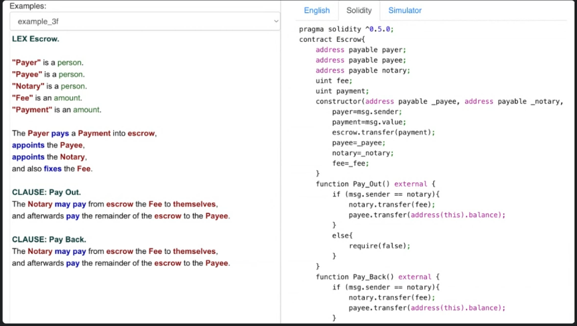Click the appoints keyword before Notary
Viewport: 577px width, 326px height.
click(28, 157)
